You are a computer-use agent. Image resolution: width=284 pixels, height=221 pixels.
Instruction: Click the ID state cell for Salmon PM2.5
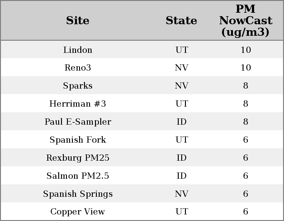pos(182,176)
